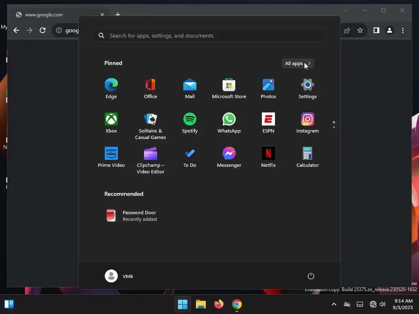Click the site info icon in Chrome
The image size is (419, 314).
tap(59, 30)
